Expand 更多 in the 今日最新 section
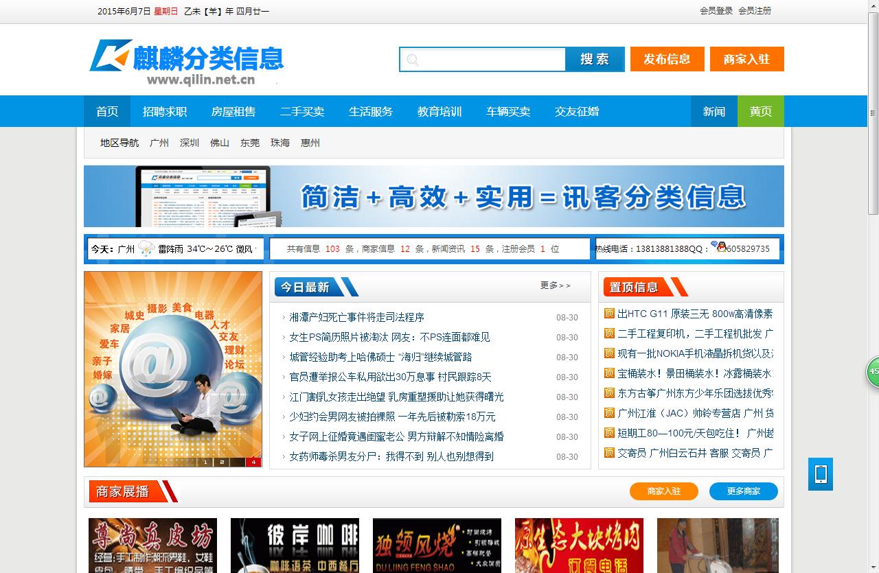The width and height of the screenshot is (879, 573). click(x=555, y=285)
